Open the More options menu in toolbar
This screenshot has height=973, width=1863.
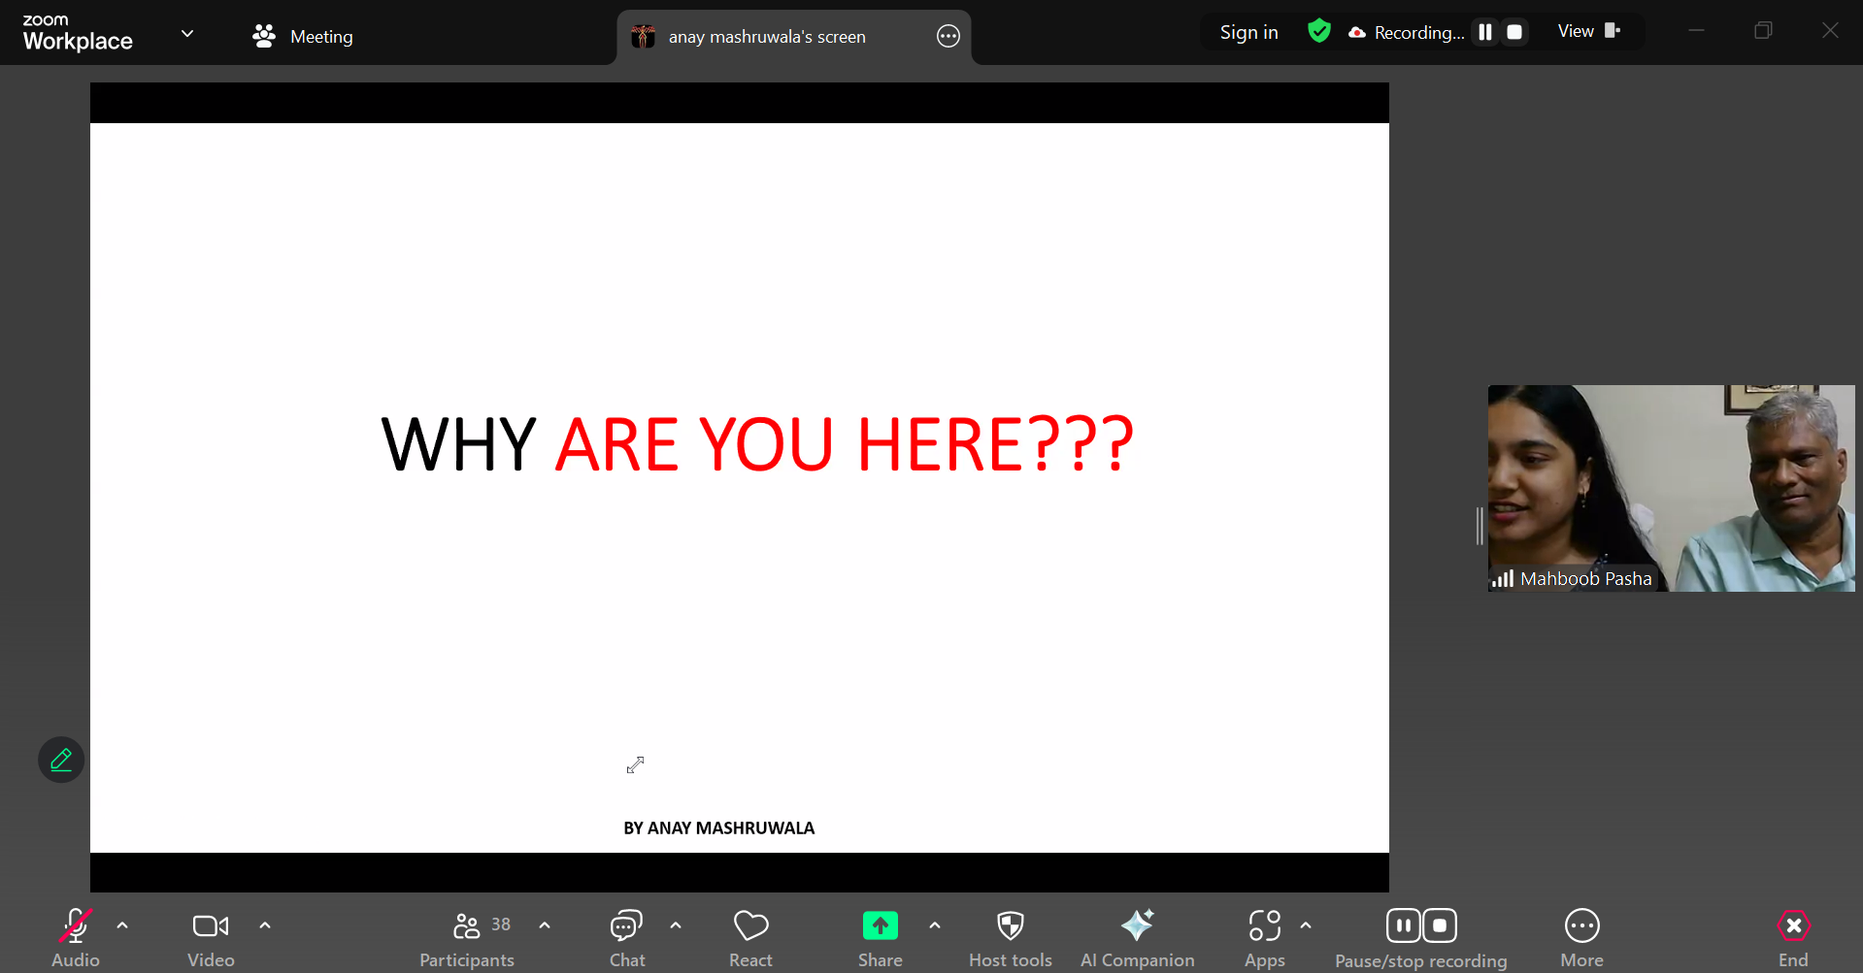(1581, 937)
